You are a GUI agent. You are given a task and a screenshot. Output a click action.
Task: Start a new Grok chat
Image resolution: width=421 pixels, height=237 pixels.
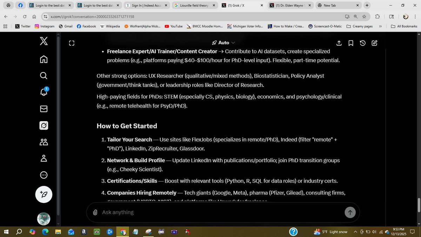pos(375,43)
